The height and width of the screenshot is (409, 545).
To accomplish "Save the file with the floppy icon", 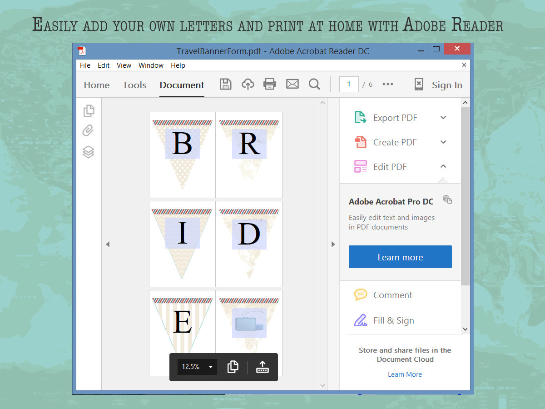I will [x=226, y=84].
